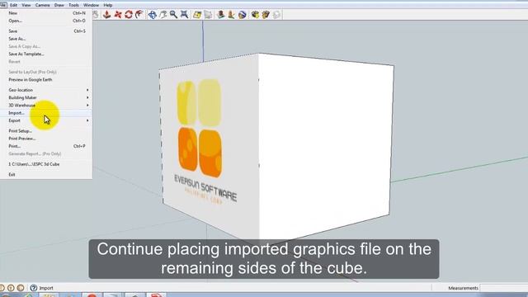Viewport: 528px width, 297px height.
Task: Expand the 3D Warehouse submenu
Action: point(46,106)
